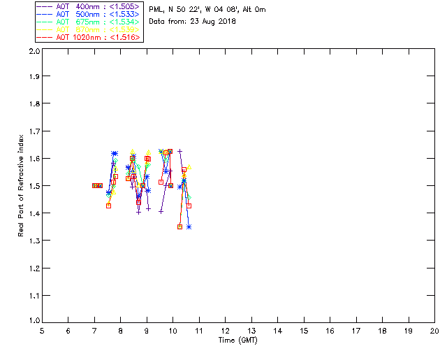Click the x-axis hour label 8
Viewport: 447px width, 358px height.
pos(121,331)
